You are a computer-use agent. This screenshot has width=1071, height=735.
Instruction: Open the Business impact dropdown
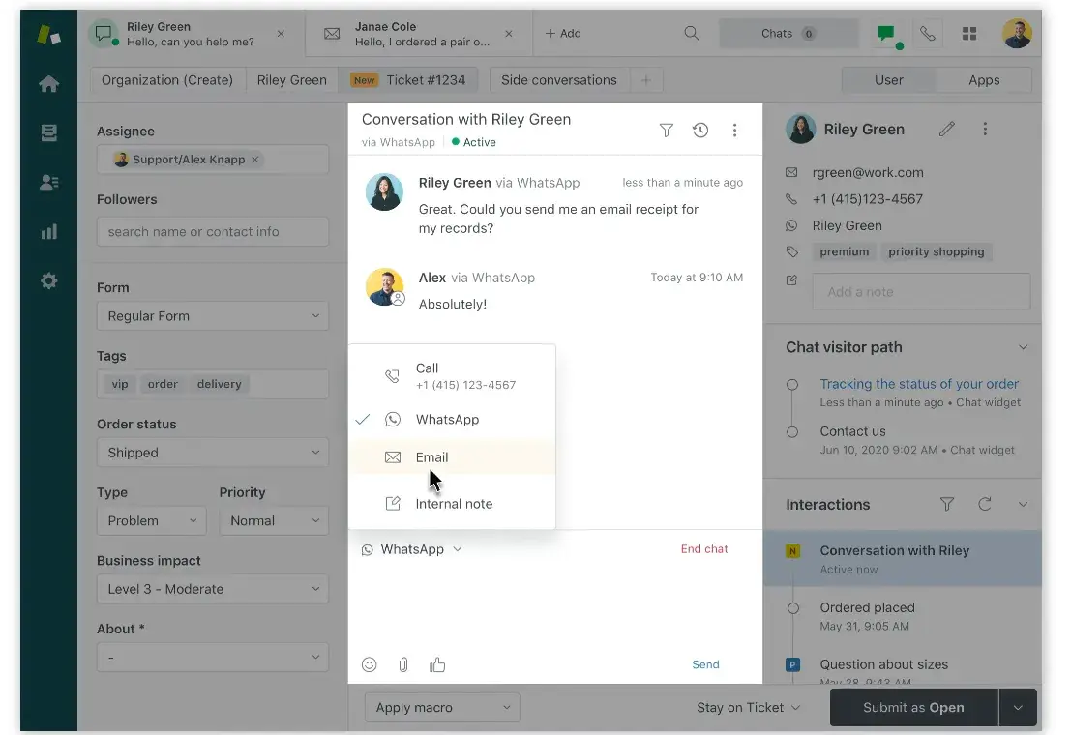pos(213,590)
